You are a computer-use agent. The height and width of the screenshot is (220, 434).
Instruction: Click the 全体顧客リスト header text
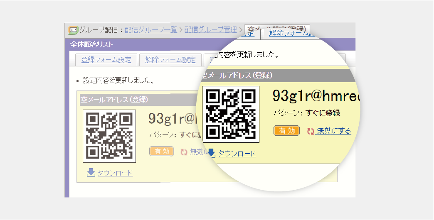click(91, 44)
